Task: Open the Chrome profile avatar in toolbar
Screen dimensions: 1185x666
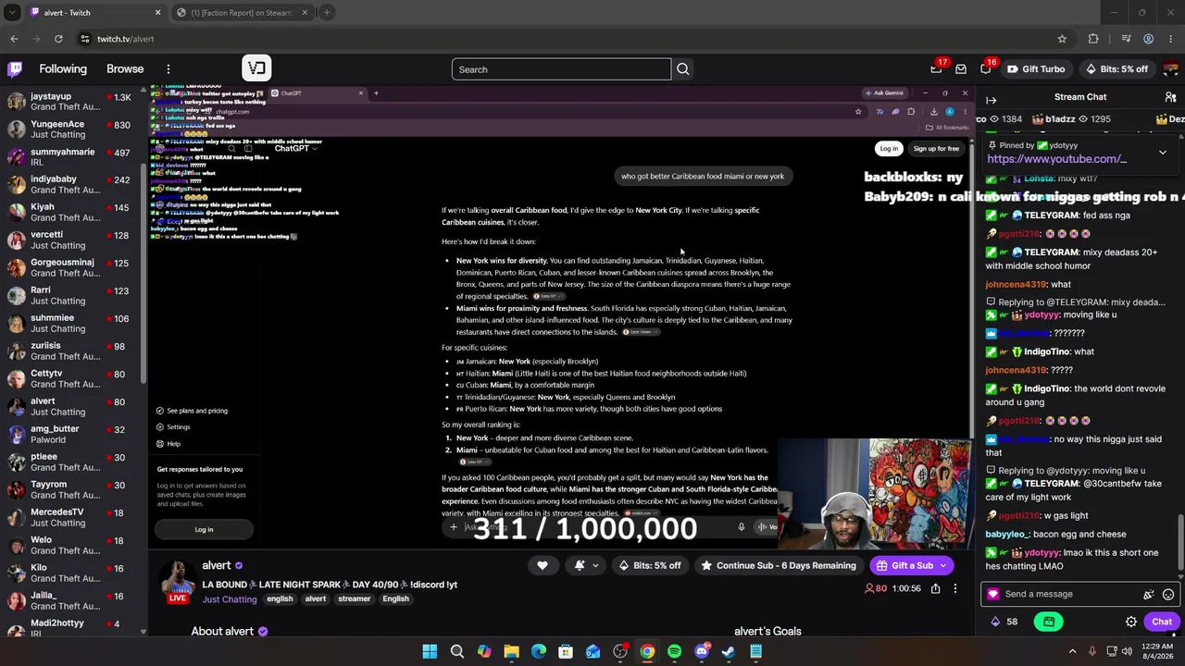Action: [1148, 39]
